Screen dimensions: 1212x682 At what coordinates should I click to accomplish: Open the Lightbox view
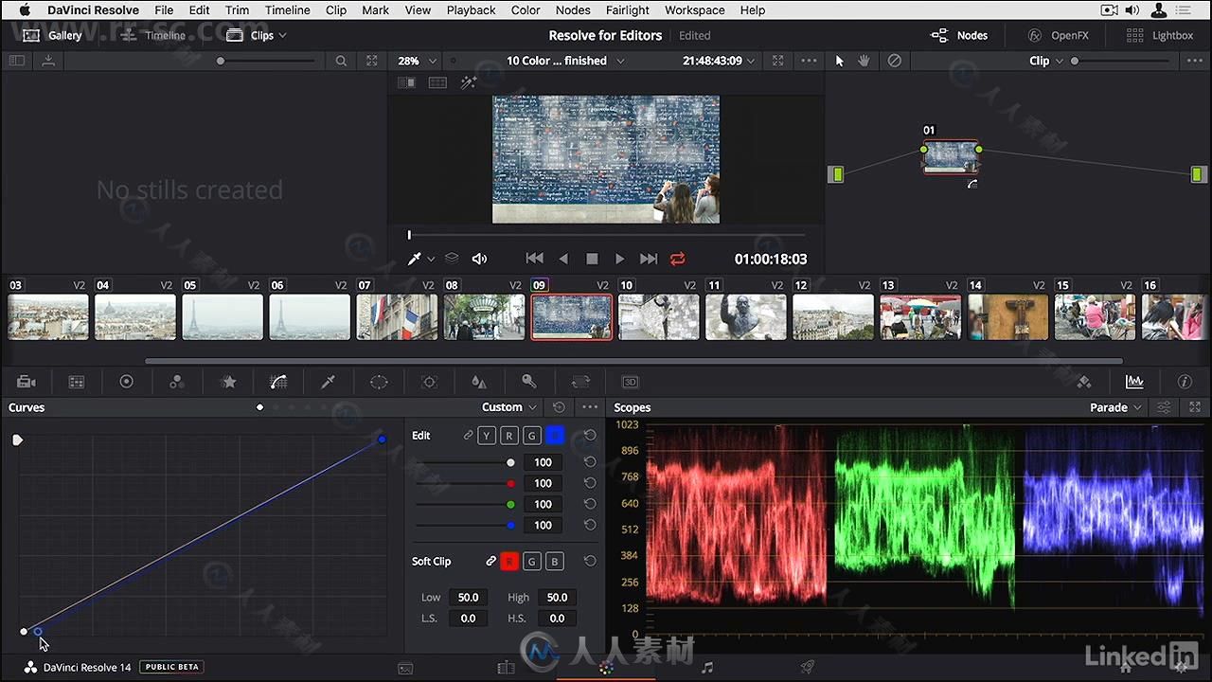[1160, 35]
